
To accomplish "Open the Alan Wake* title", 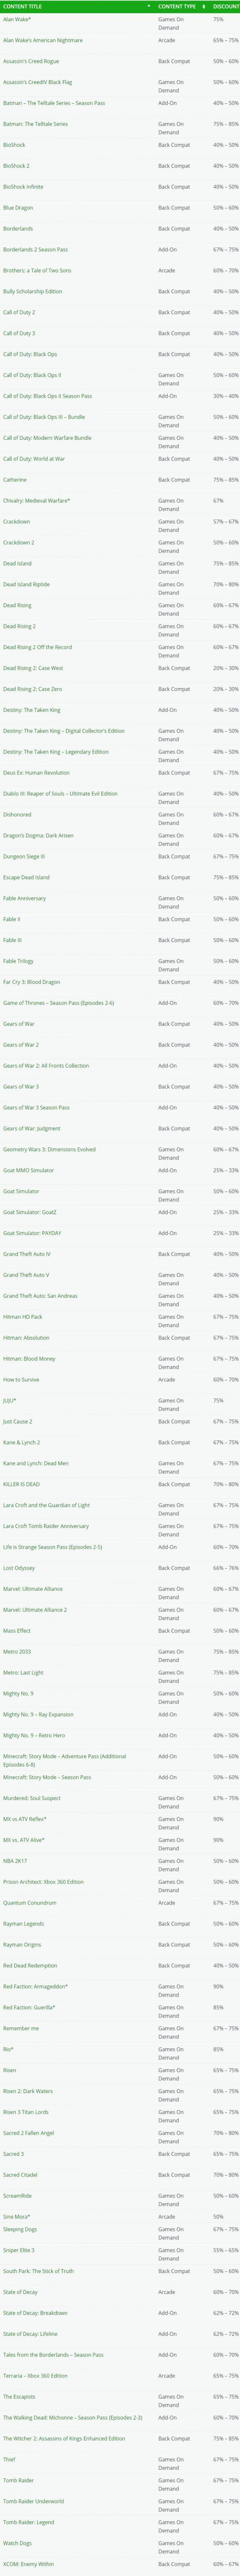I will [x=17, y=19].
